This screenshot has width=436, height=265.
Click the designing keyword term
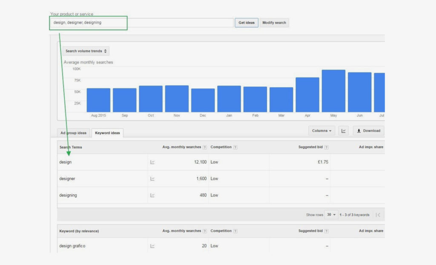(68, 196)
